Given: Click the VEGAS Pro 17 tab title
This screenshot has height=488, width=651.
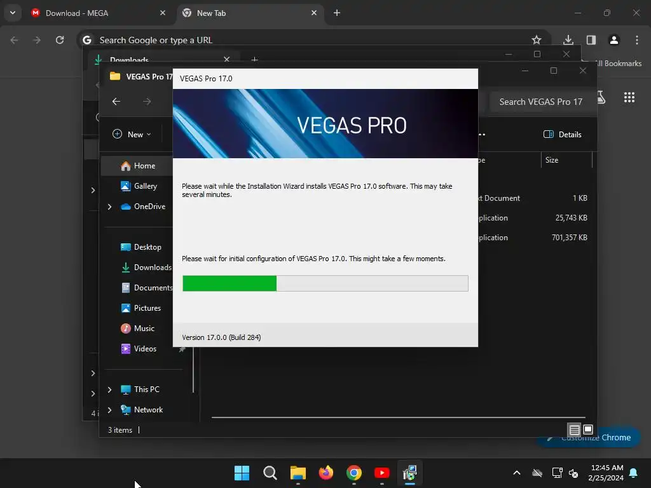Looking at the screenshot, I should (149, 77).
